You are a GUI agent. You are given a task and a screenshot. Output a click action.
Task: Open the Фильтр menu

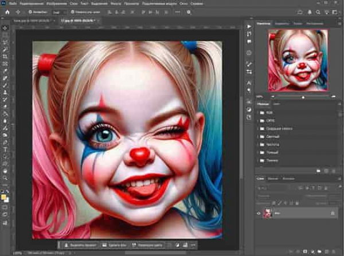pos(116,3)
